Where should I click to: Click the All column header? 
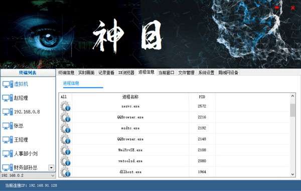tap(64, 97)
